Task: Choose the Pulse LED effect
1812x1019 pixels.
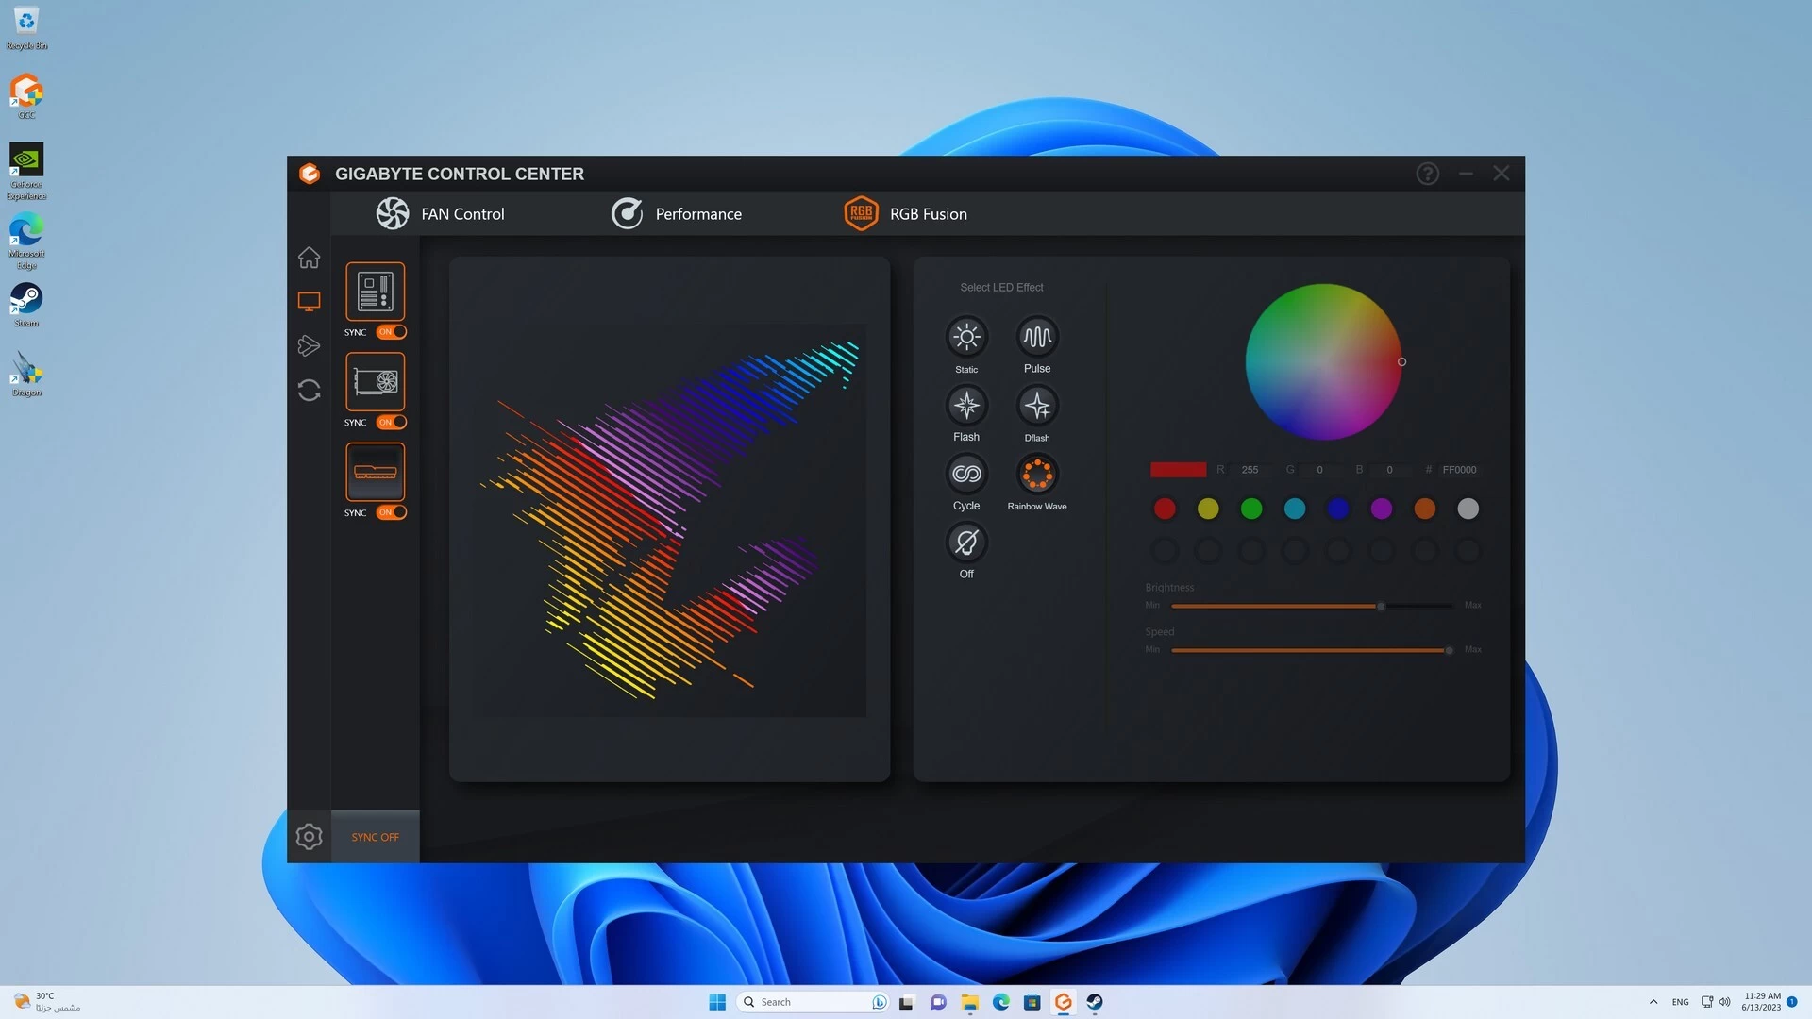Action: pyautogui.click(x=1036, y=337)
